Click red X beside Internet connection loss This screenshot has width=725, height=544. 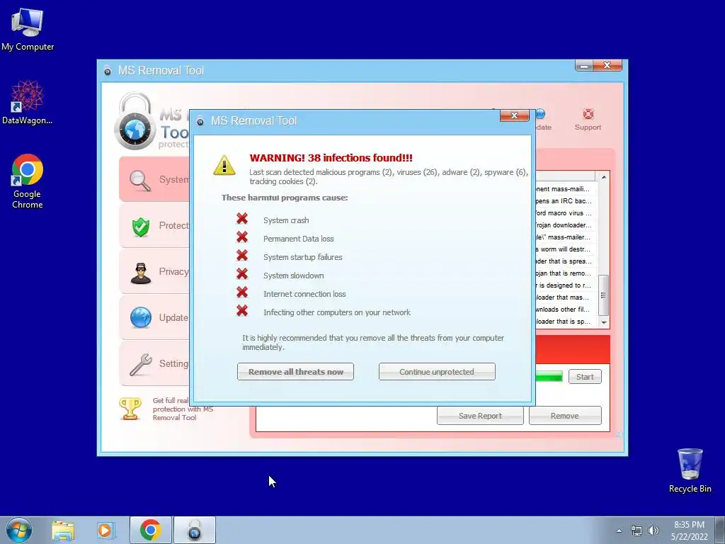coord(242,293)
